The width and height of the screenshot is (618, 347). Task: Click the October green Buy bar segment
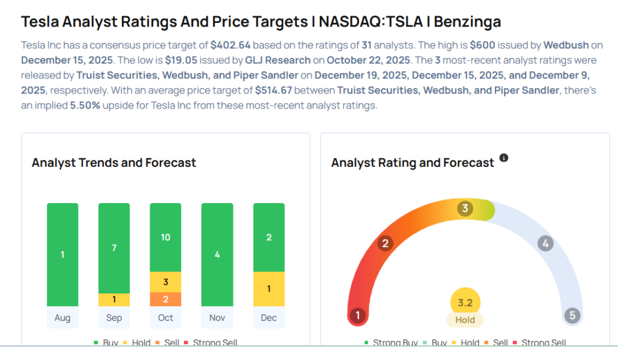pos(165,237)
